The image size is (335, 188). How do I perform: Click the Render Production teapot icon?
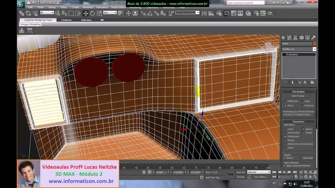click(x=270, y=13)
